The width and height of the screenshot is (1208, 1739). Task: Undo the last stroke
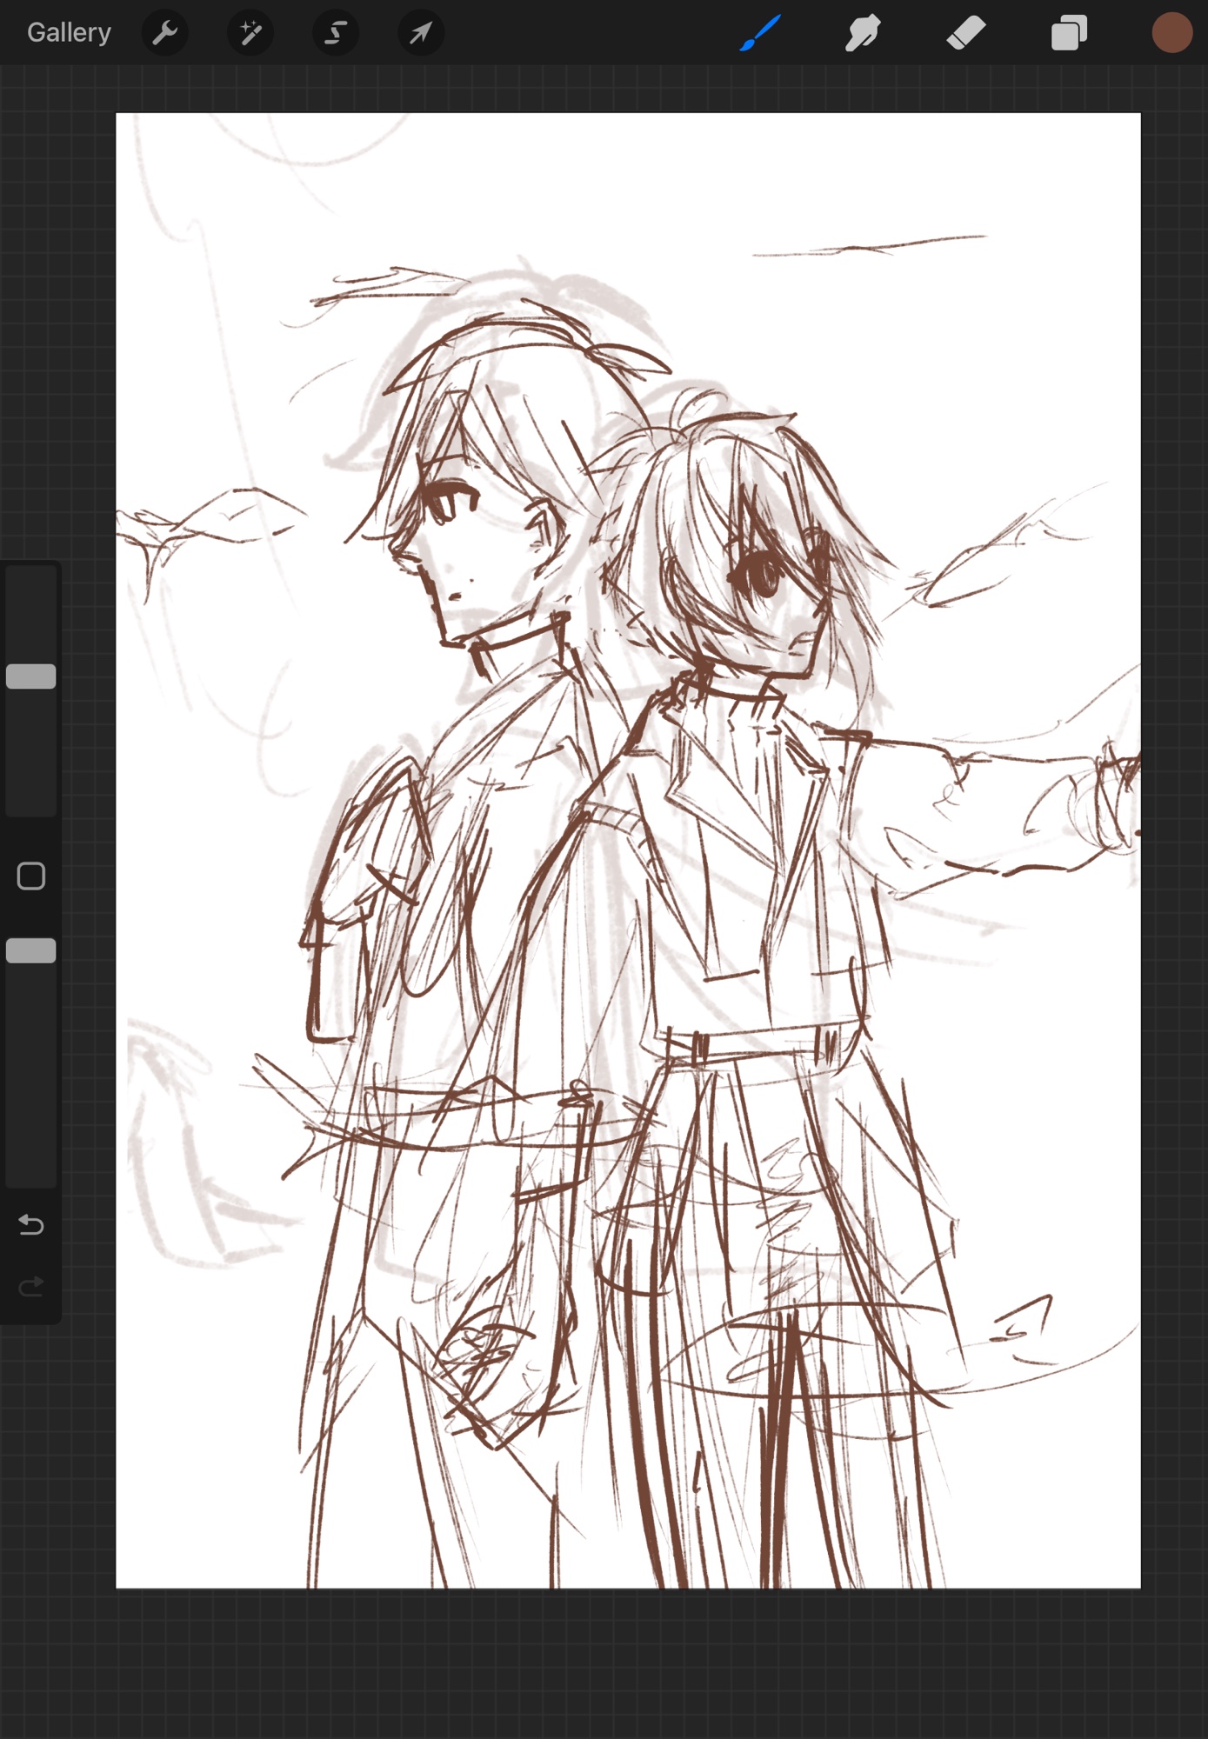[x=31, y=1225]
